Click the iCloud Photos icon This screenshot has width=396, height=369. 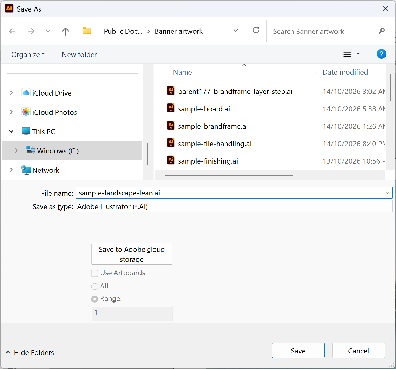[26, 112]
